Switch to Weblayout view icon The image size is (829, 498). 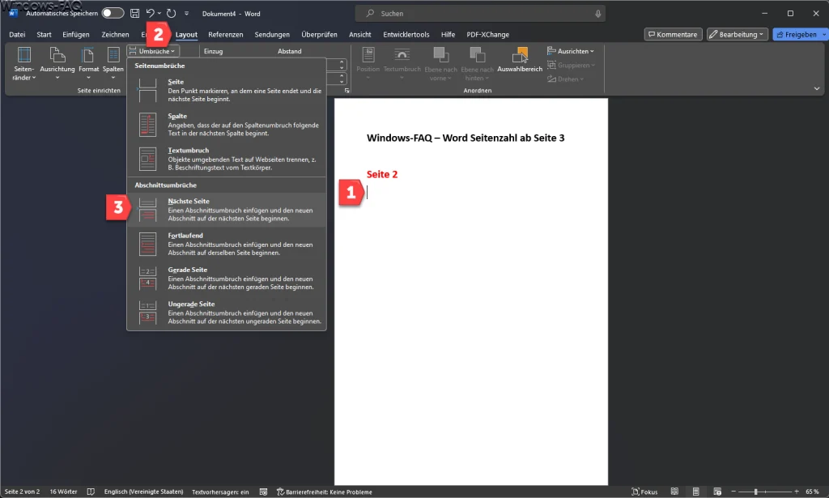(717, 492)
